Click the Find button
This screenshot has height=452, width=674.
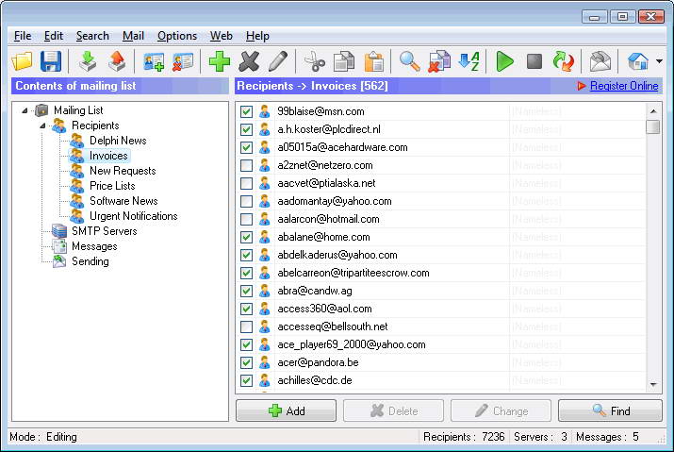point(610,410)
